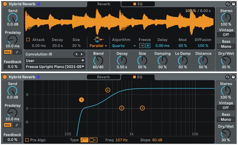This screenshot has height=145, width=238.
Task: Select next Convolution IR with right arrow
Action: [82, 54]
